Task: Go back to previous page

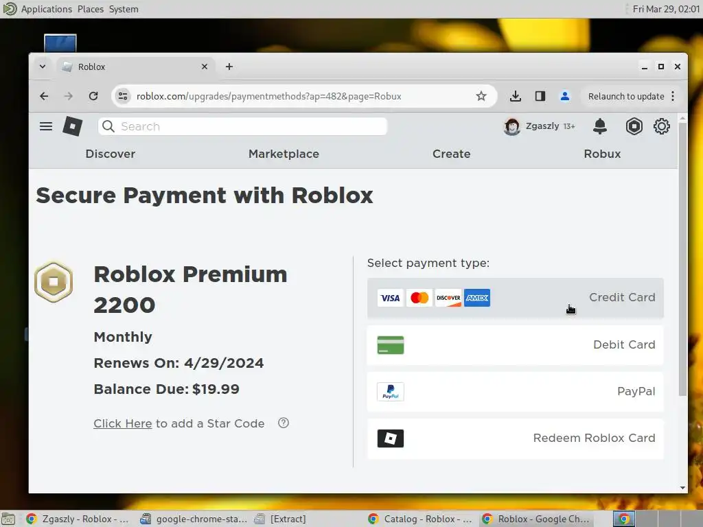Action: [x=44, y=96]
